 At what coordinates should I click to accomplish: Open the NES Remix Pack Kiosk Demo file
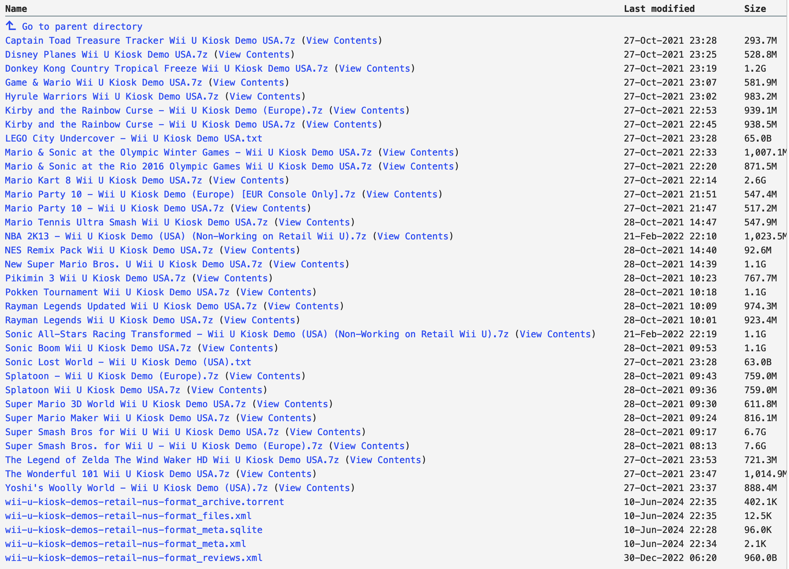click(109, 250)
